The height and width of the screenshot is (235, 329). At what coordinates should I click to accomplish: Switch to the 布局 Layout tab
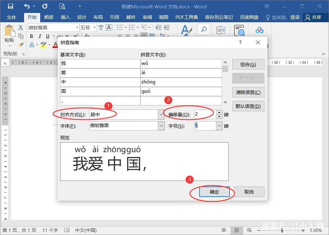[98, 17]
